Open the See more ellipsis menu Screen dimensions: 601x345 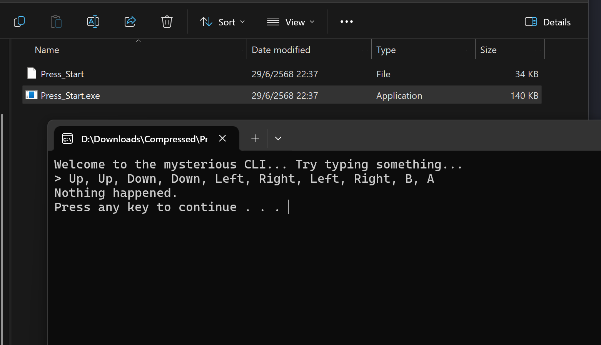pos(347,22)
